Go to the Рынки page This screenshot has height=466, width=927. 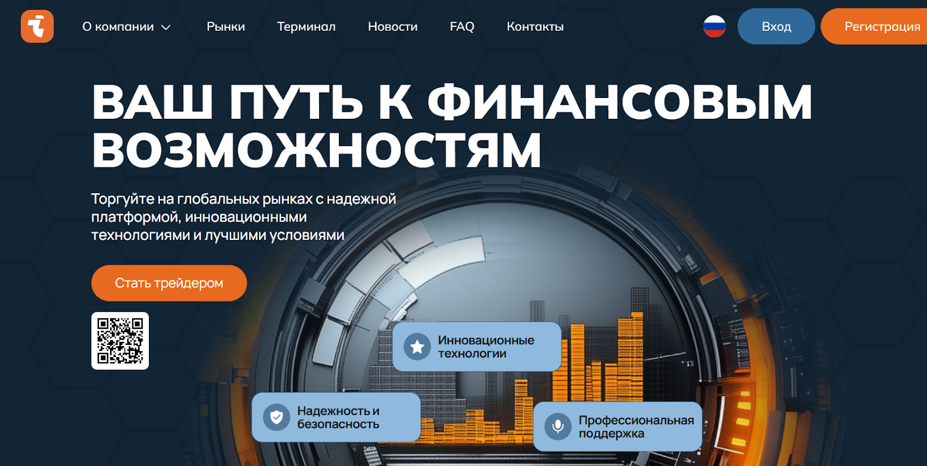226,27
